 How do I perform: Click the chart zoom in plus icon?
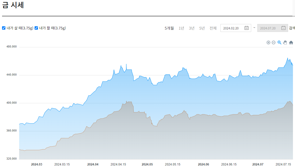pos(268,43)
